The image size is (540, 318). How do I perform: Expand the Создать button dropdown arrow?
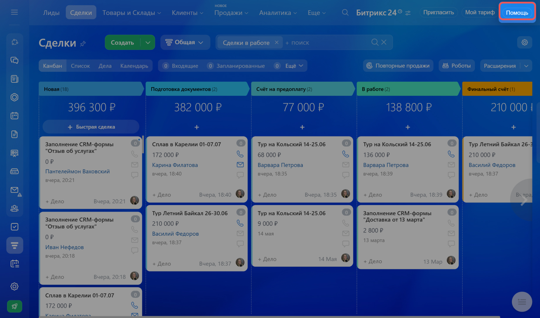click(148, 42)
